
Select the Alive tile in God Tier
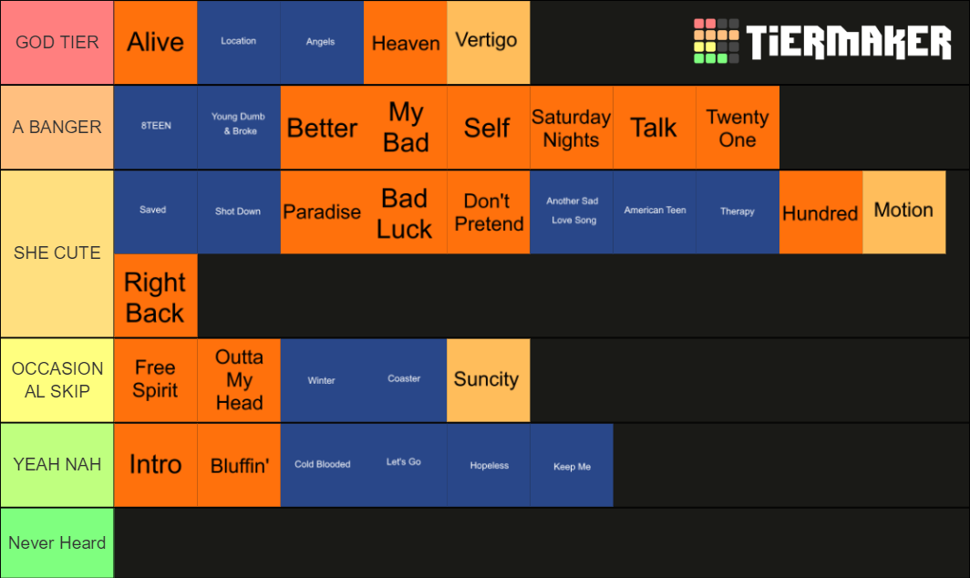pyautogui.click(x=155, y=42)
